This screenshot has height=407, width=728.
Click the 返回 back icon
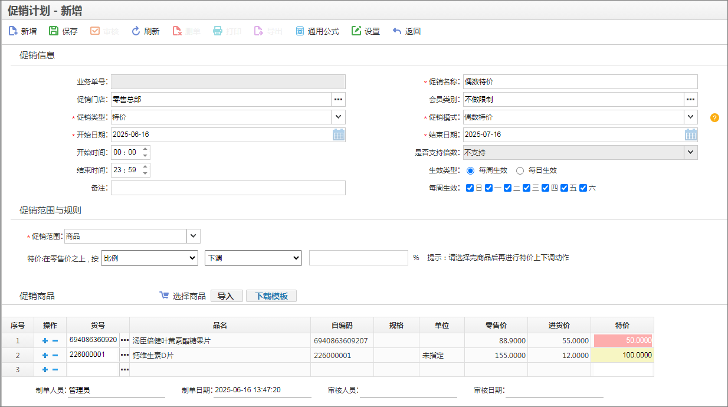point(397,31)
